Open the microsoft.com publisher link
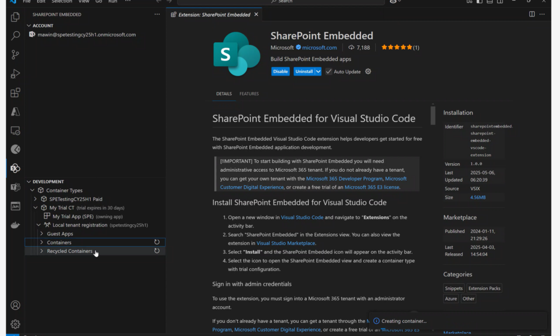 (319, 47)
